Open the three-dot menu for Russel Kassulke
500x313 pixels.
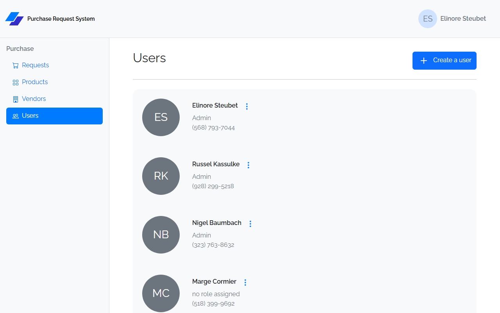click(x=248, y=165)
